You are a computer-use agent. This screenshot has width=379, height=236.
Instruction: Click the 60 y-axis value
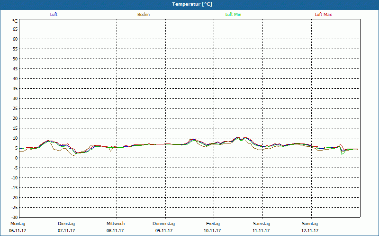15,39
